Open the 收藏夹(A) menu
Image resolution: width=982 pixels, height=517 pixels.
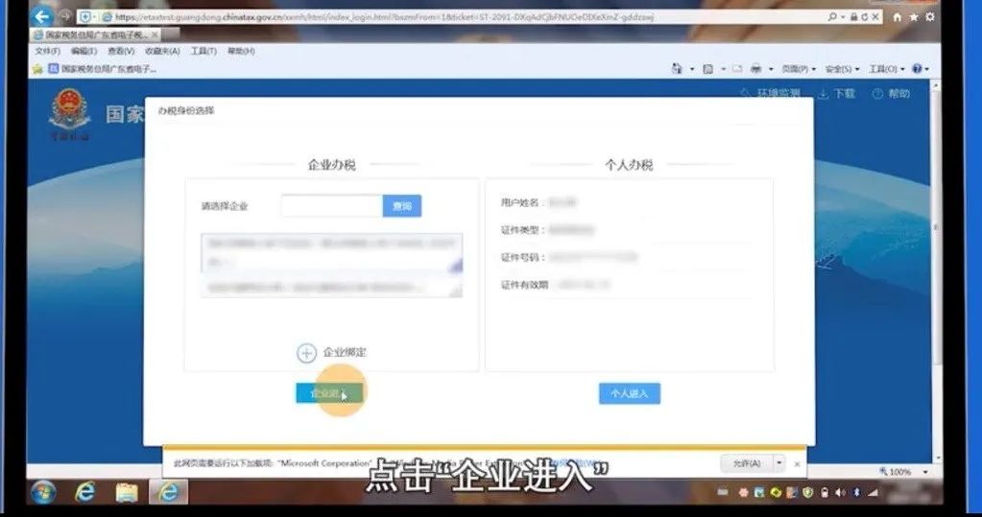tap(162, 51)
